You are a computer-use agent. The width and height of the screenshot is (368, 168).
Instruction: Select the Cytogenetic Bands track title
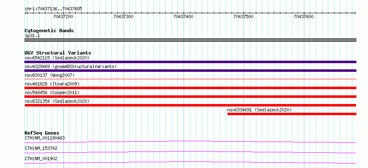(x=49, y=31)
